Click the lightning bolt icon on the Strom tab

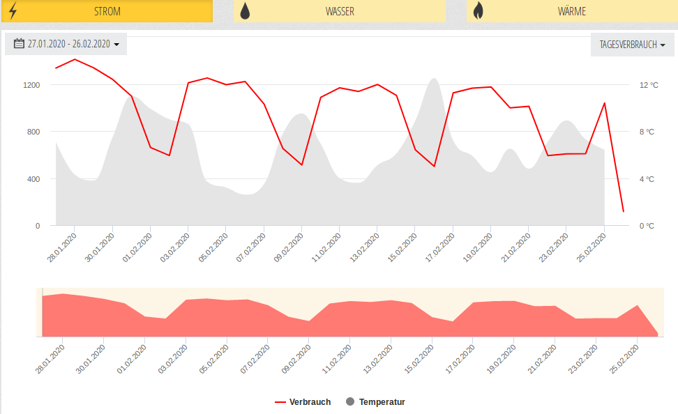pos(13,11)
